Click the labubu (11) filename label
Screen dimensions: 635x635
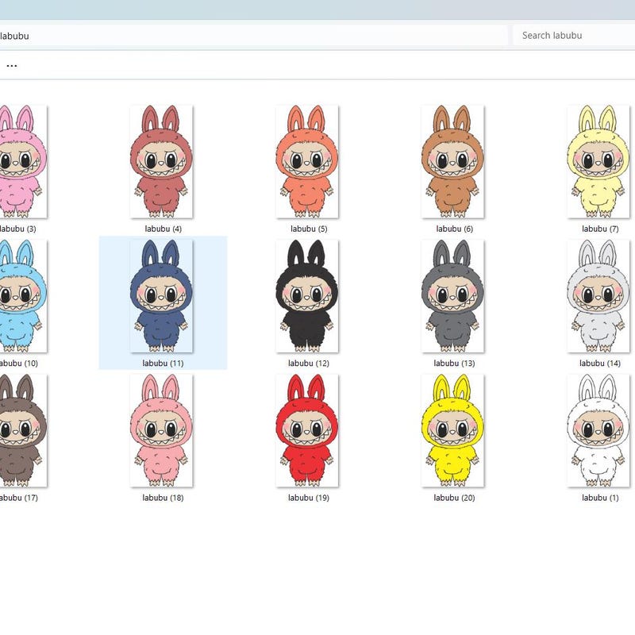[x=163, y=364]
